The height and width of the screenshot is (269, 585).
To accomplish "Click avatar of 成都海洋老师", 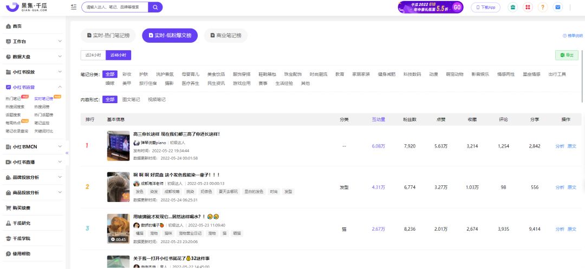I will point(136,184).
